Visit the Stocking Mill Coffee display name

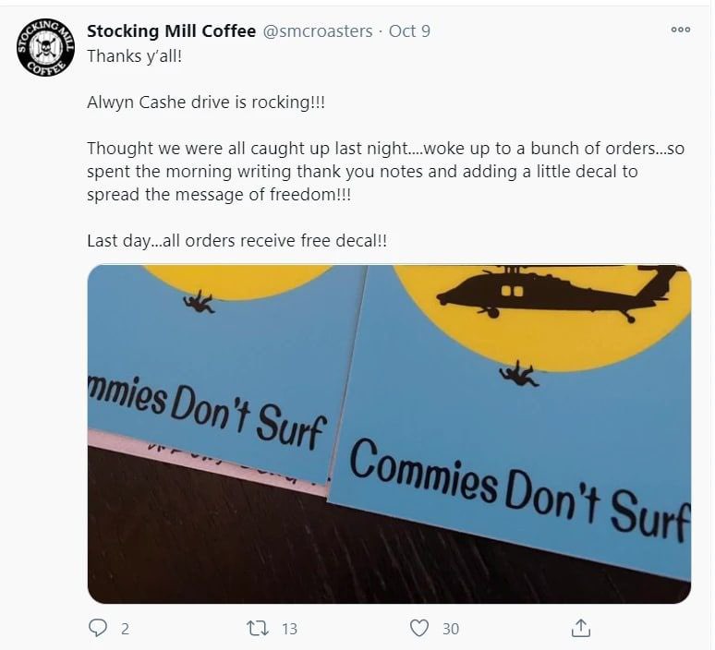click(x=171, y=31)
